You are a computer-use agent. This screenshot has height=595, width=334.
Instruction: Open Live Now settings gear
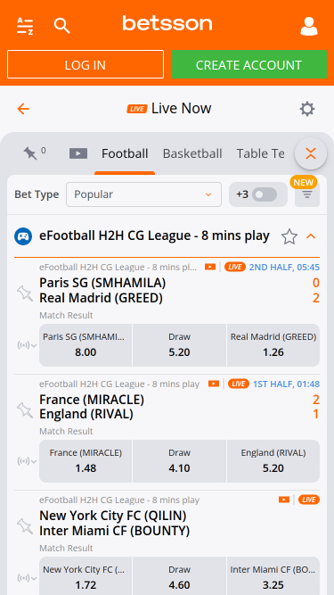[x=307, y=110]
